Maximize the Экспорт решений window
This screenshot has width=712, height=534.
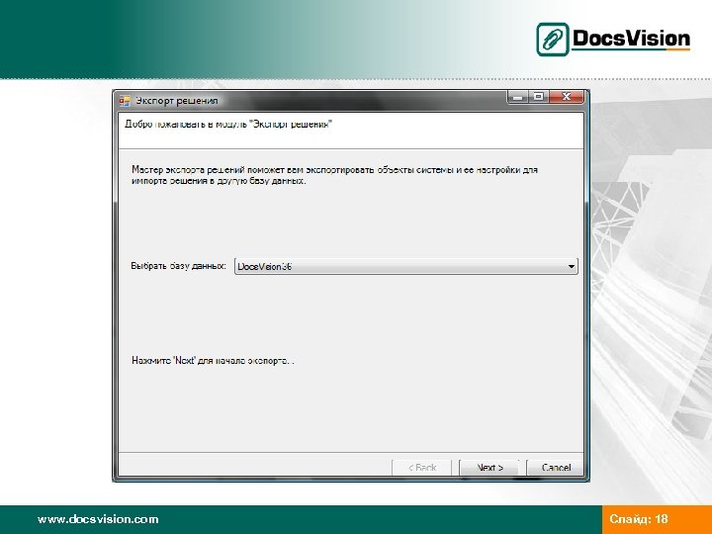click(539, 97)
